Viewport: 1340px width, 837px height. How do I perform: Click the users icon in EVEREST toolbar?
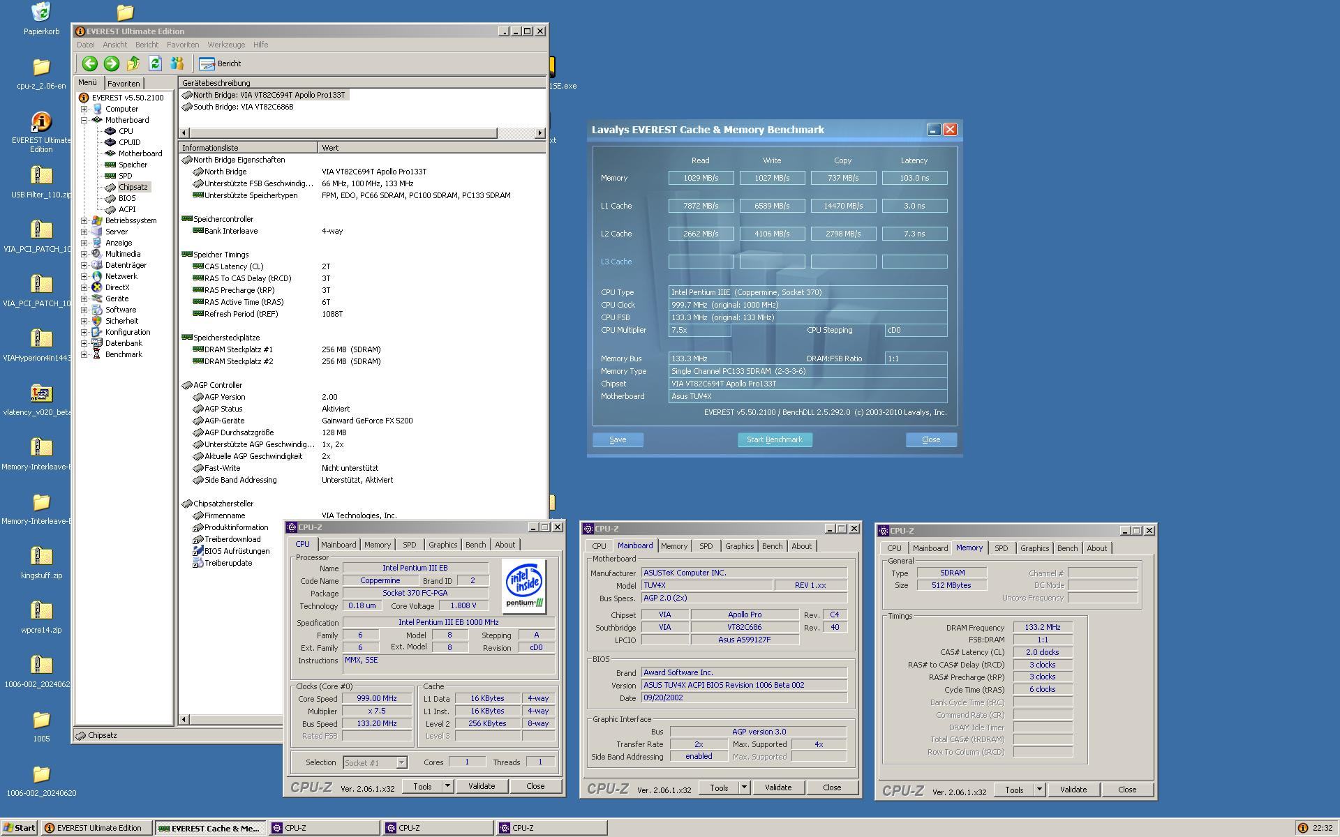click(177, 63)
